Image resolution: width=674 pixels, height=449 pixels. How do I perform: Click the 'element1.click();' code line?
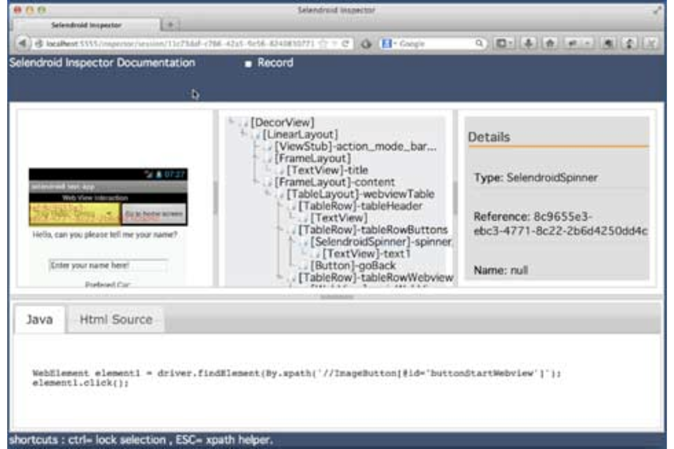click(x=80, y=383)
